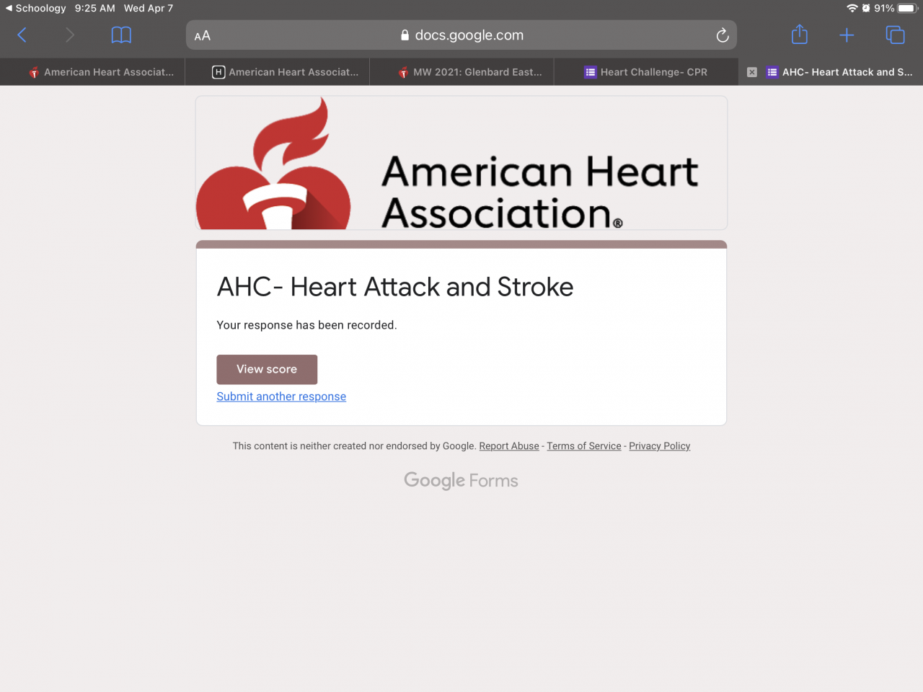Add a new tab with the plus icon
This screenshot has height=692, width=923.
point(847,35)
